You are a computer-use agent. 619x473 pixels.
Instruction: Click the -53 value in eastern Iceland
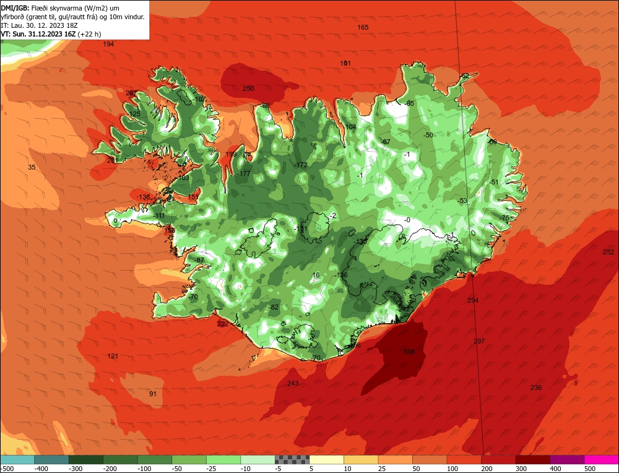coord(462,201)
